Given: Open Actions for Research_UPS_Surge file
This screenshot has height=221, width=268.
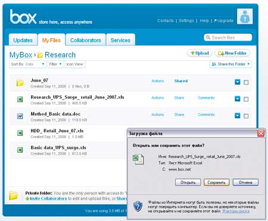Looking at the screenshot, I should (x=158, y=98).
